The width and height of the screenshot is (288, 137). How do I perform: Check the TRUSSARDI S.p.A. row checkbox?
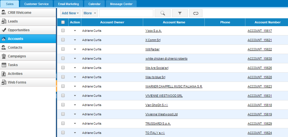tap(63, 123)
